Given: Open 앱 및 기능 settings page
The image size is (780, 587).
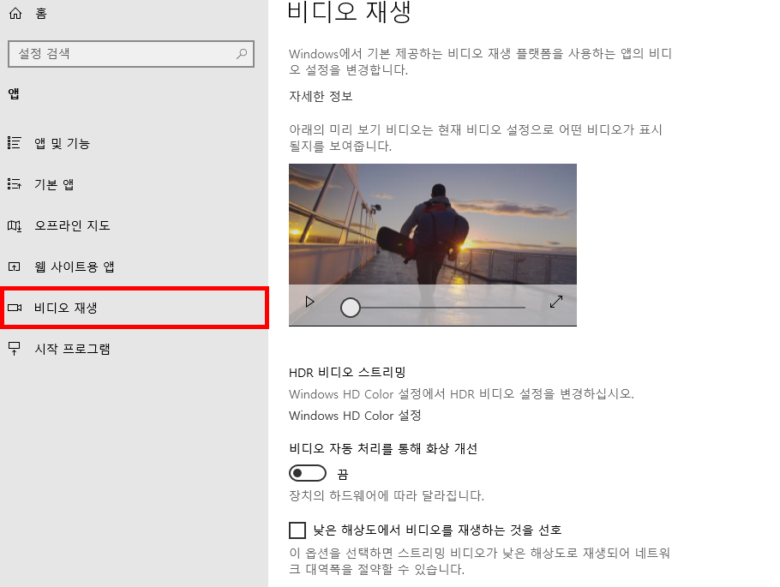Looking at the screenshot, I should click(135, 143).
